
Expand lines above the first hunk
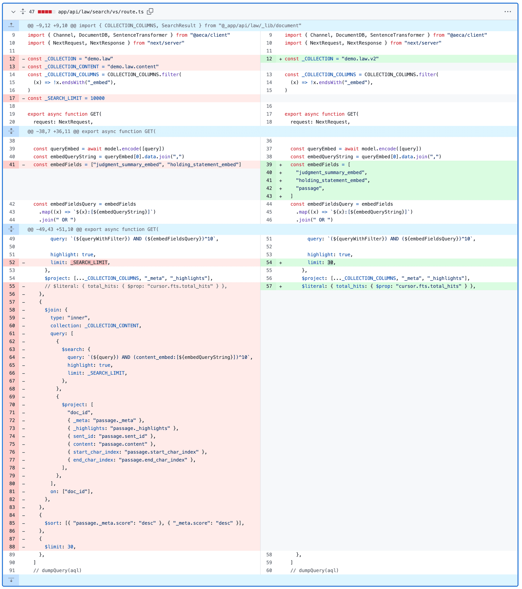coord(11,26)
